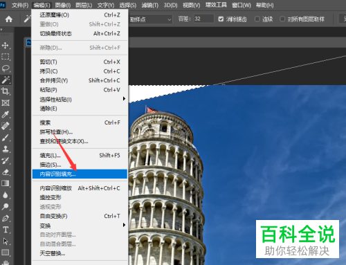Open the 取样点 sample size dropdown

pyautogui.click(x=150, y=19)
